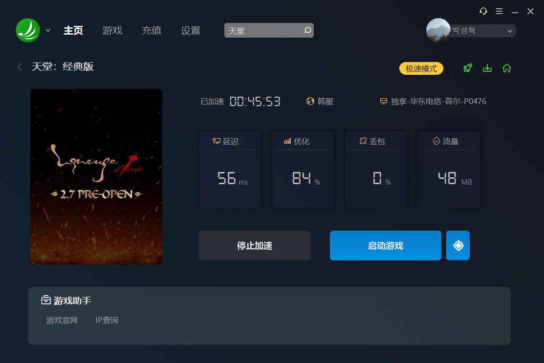Open the 游戏官网 link
The height and width of the screenshot is (363, 544).
[x=62, y=320]
